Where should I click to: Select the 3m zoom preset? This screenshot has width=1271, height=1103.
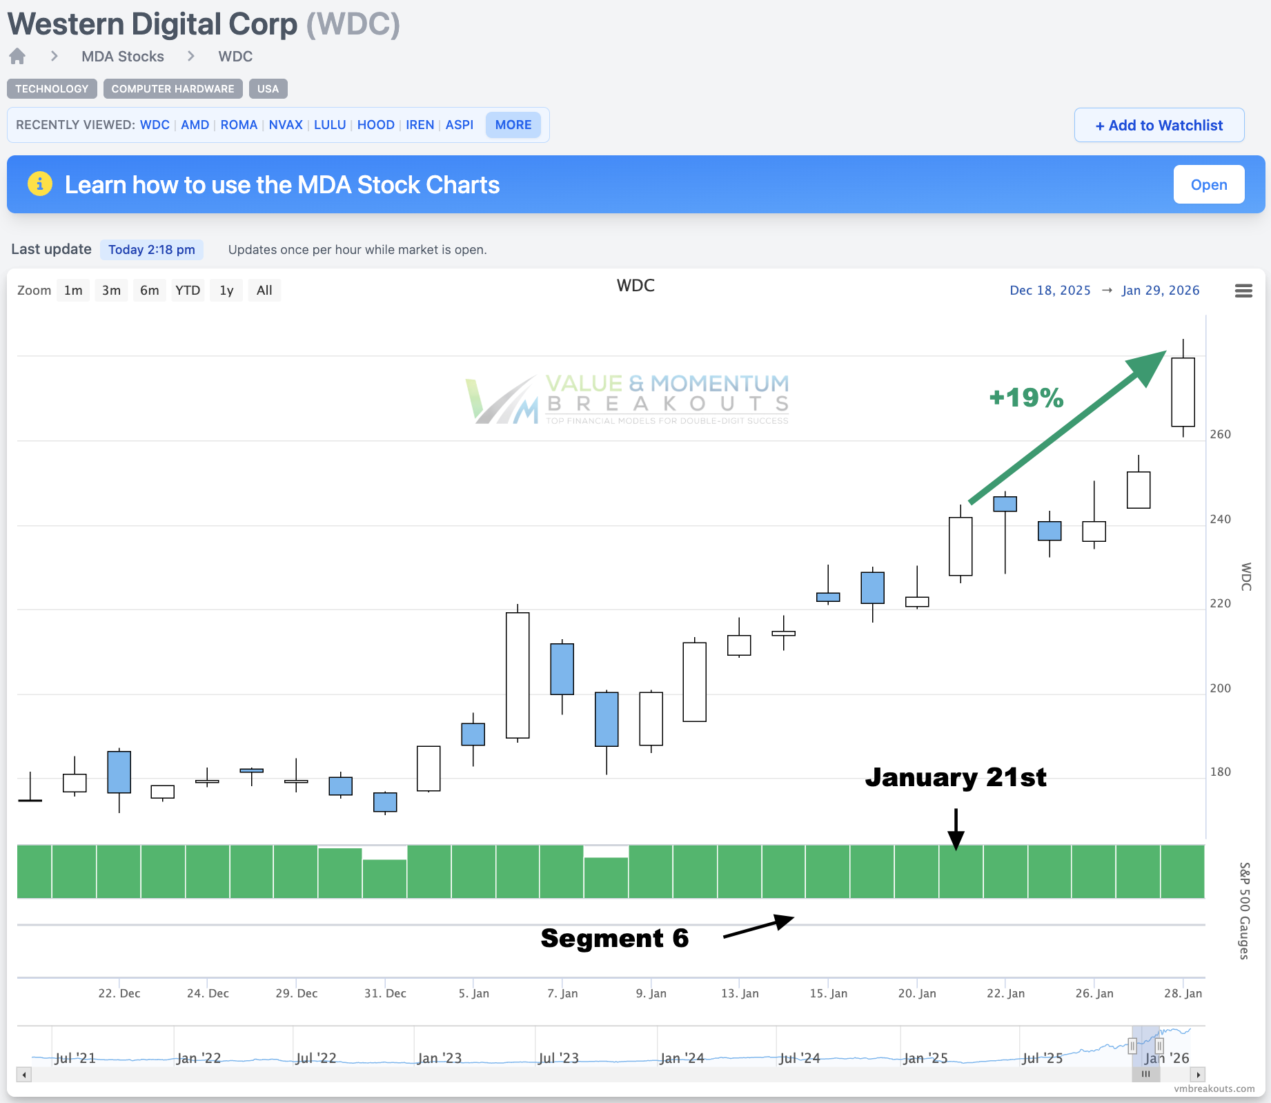click(x=111, y=290)
